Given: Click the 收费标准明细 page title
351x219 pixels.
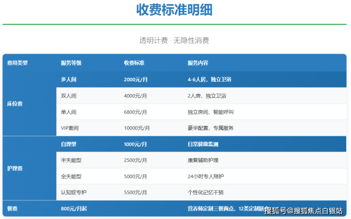Looking at the screenshot, I should pyautogui.click(x=175, y=10).
